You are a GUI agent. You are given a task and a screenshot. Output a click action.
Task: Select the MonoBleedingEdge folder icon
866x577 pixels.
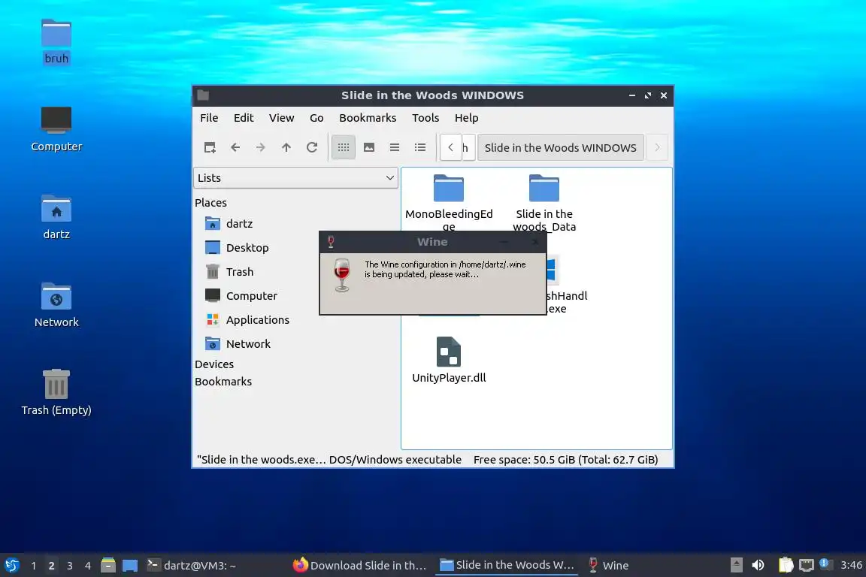point(449,189)
